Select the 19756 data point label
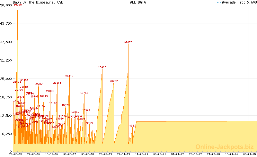 click(x=84, y=93)
